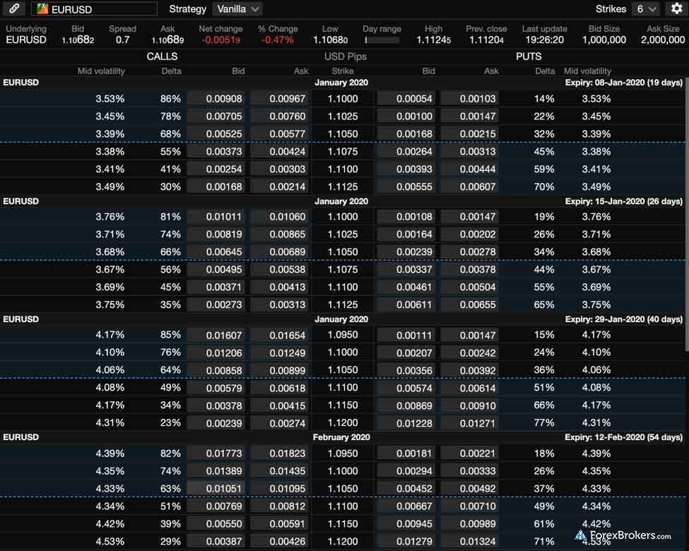Open the settings gear icon
Screen dimensions: 689x551
[676, 9]
